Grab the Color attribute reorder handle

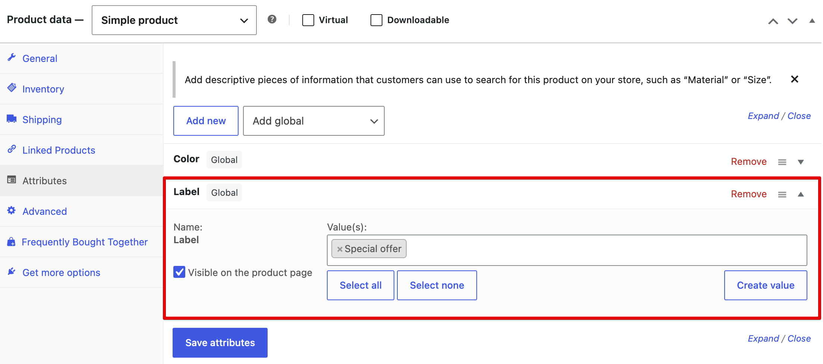782,162
